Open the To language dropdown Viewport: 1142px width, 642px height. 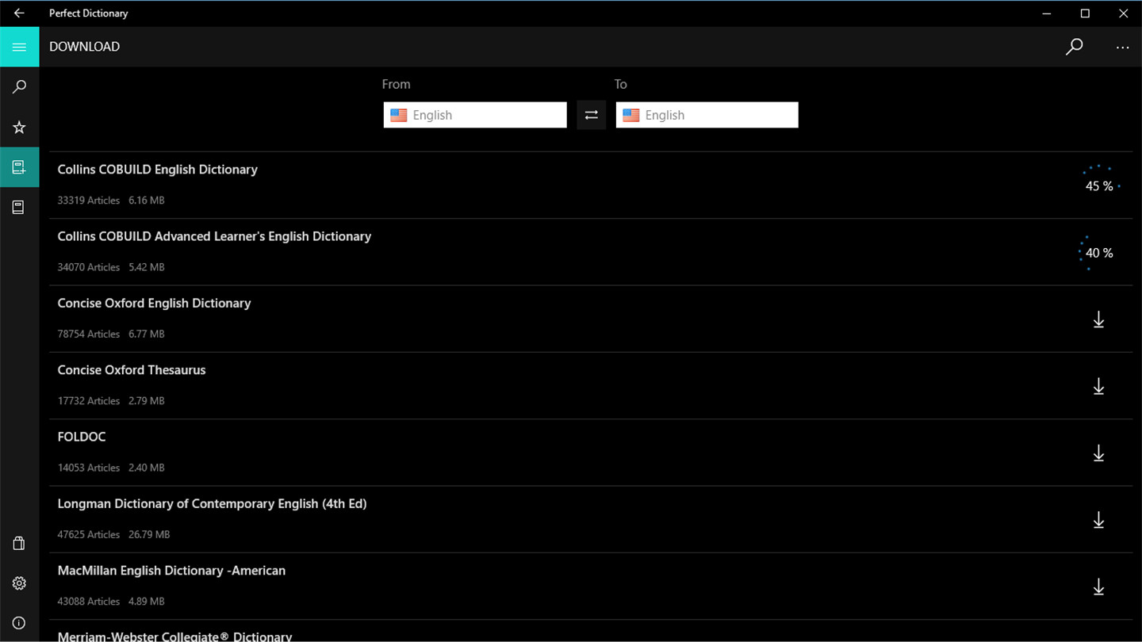coord(707,115)
